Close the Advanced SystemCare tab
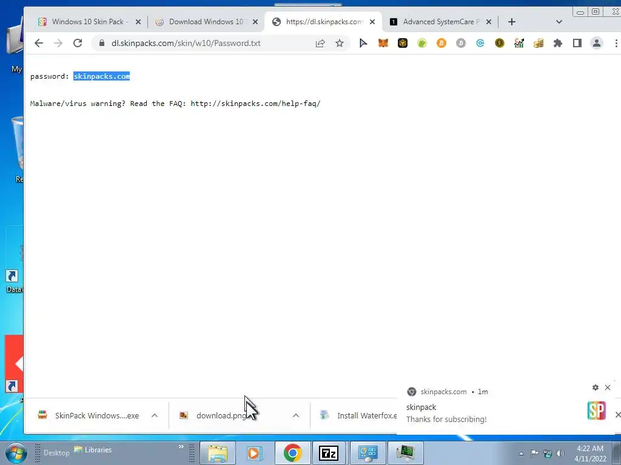Image resolution: width=621 pixels, height=465 pixels. [x=489, y=22]
